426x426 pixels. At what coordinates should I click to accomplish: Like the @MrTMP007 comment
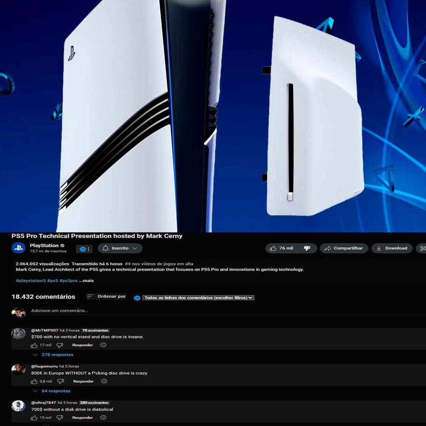(x=34, y=345)
